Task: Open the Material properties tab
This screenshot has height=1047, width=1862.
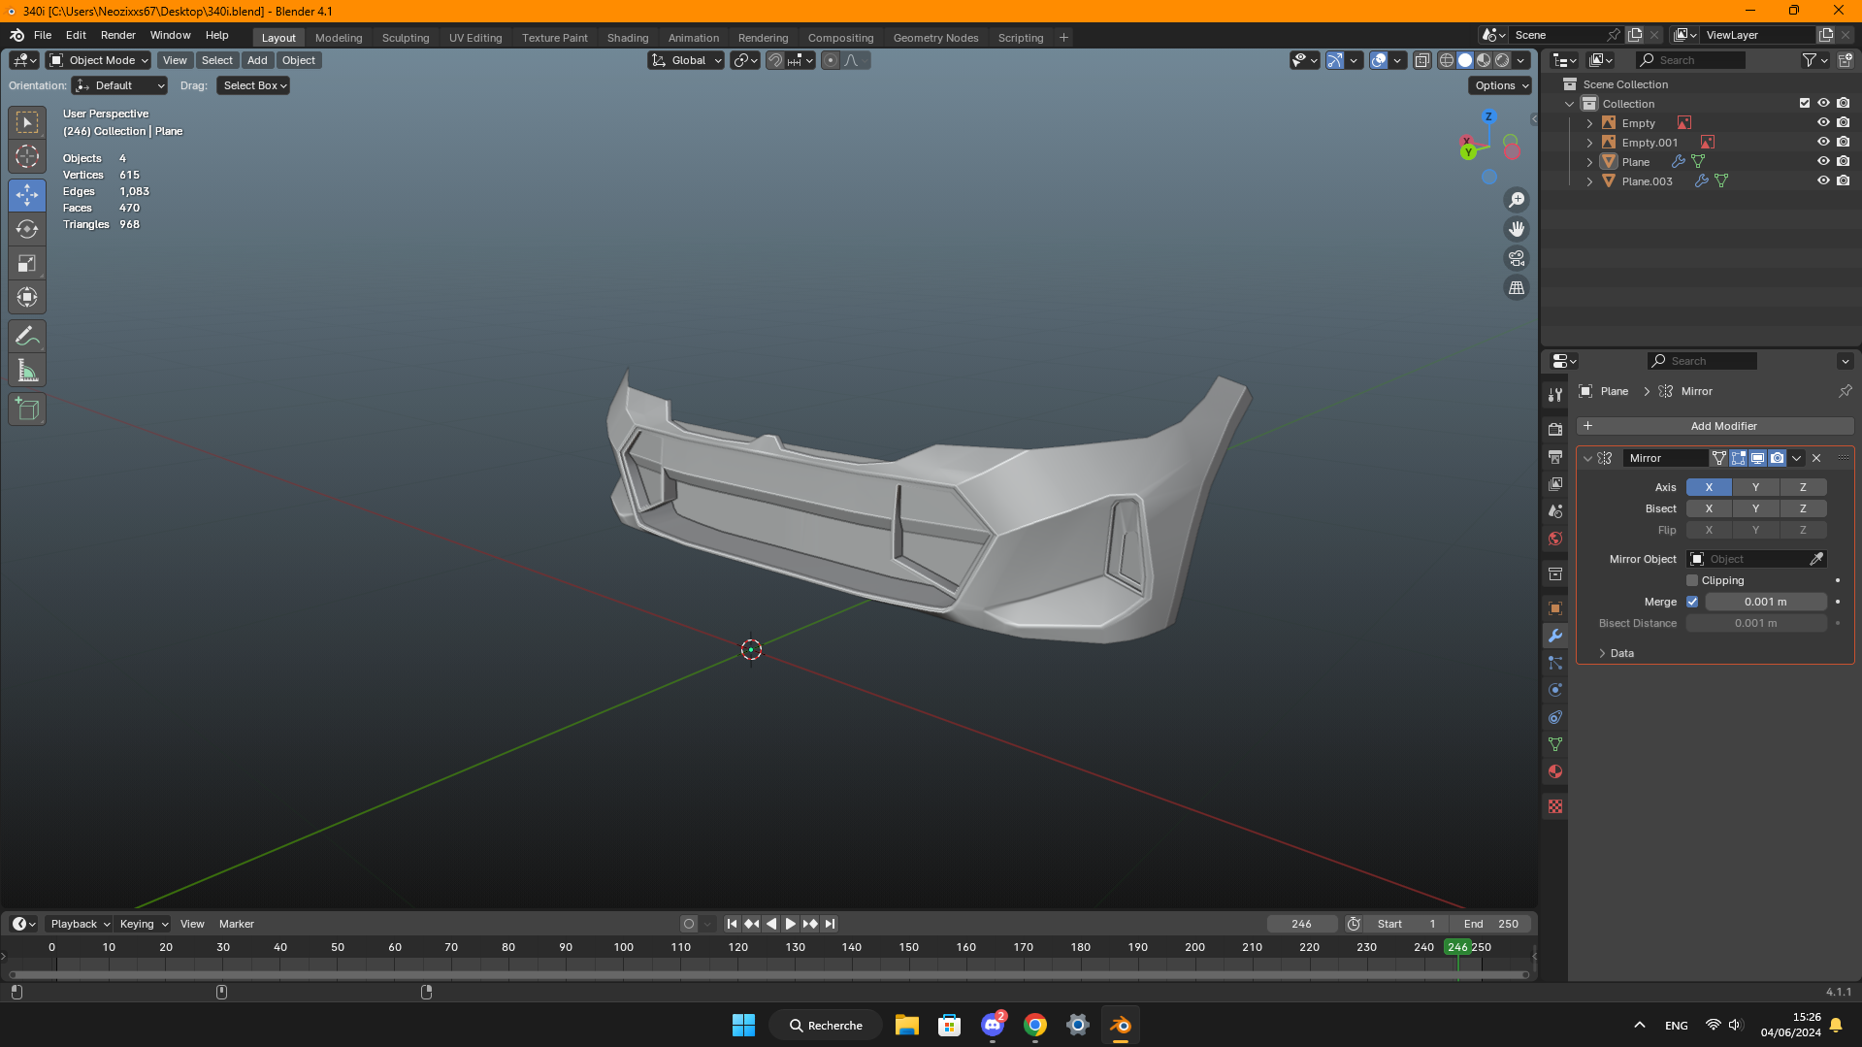Action: tap(1555, 771)
